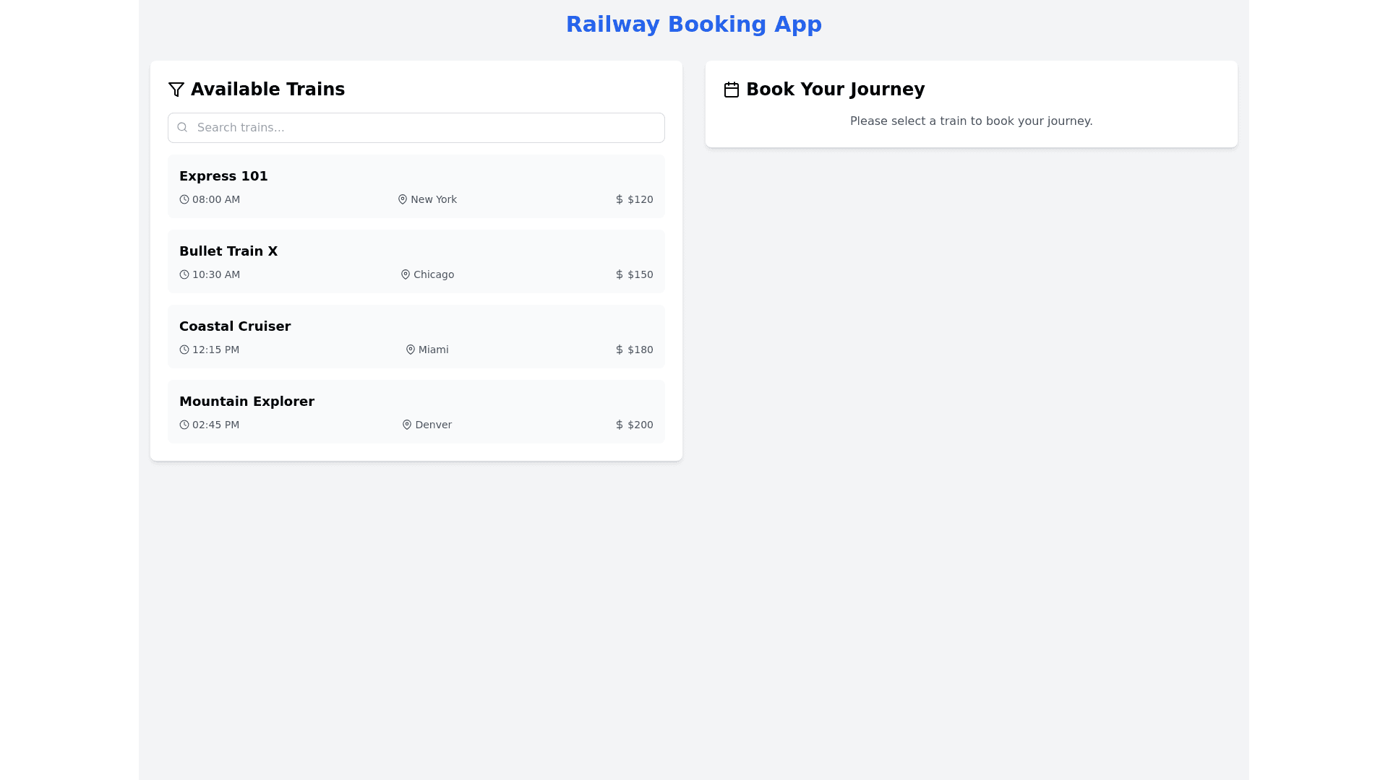Viewport: 1388px width, 780px height.
Task: Click the clock icon for Bullet Train X
Action: click(184, 274)
